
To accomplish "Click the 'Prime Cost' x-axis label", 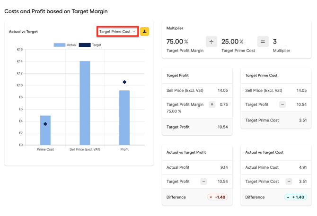I will pos(45,149).
